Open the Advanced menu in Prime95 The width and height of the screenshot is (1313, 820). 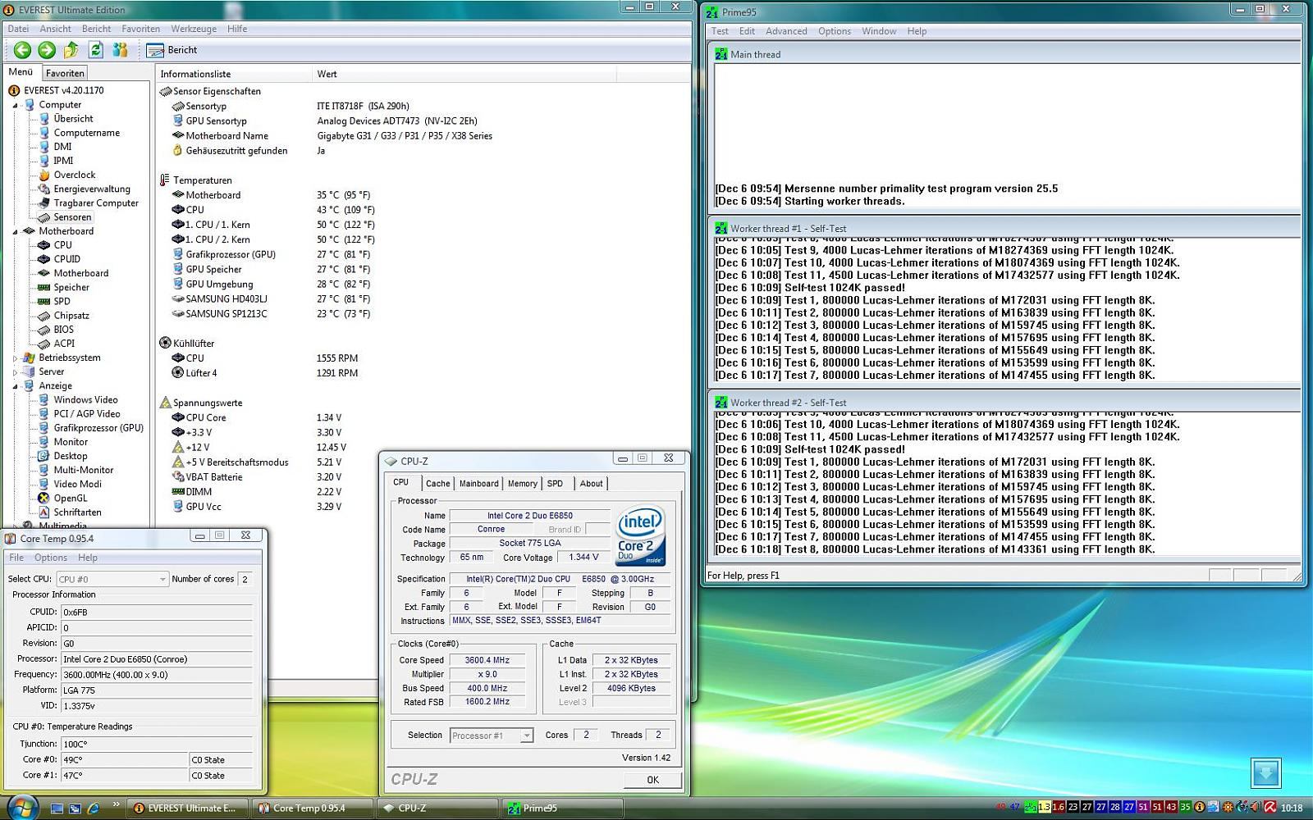pyautogui.click(x=785, y=31)
